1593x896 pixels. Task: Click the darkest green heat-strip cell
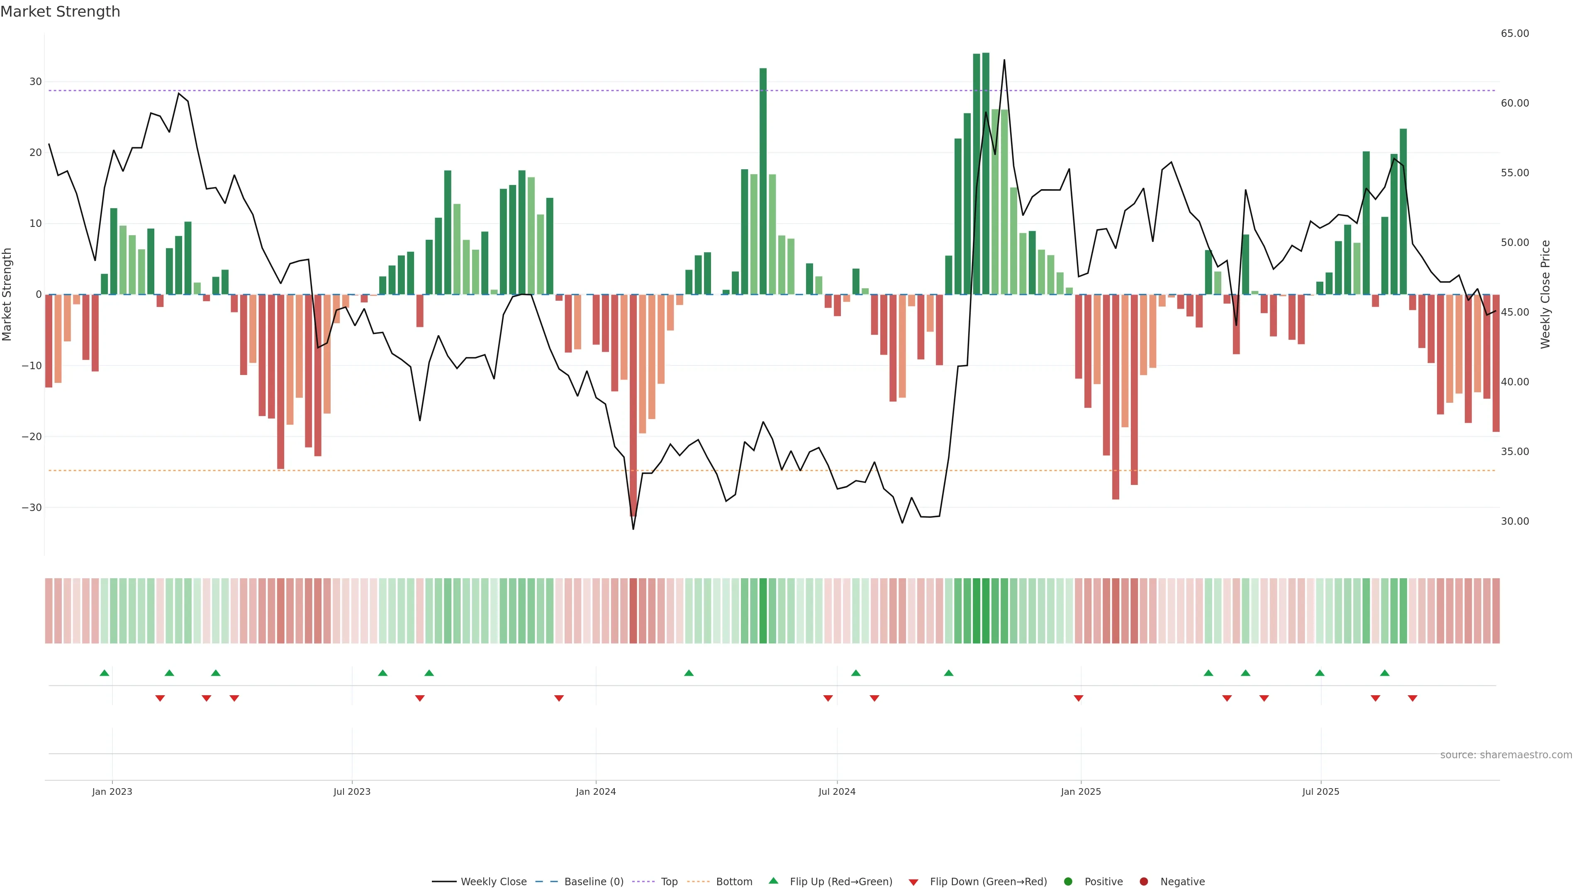click(986, 610)
